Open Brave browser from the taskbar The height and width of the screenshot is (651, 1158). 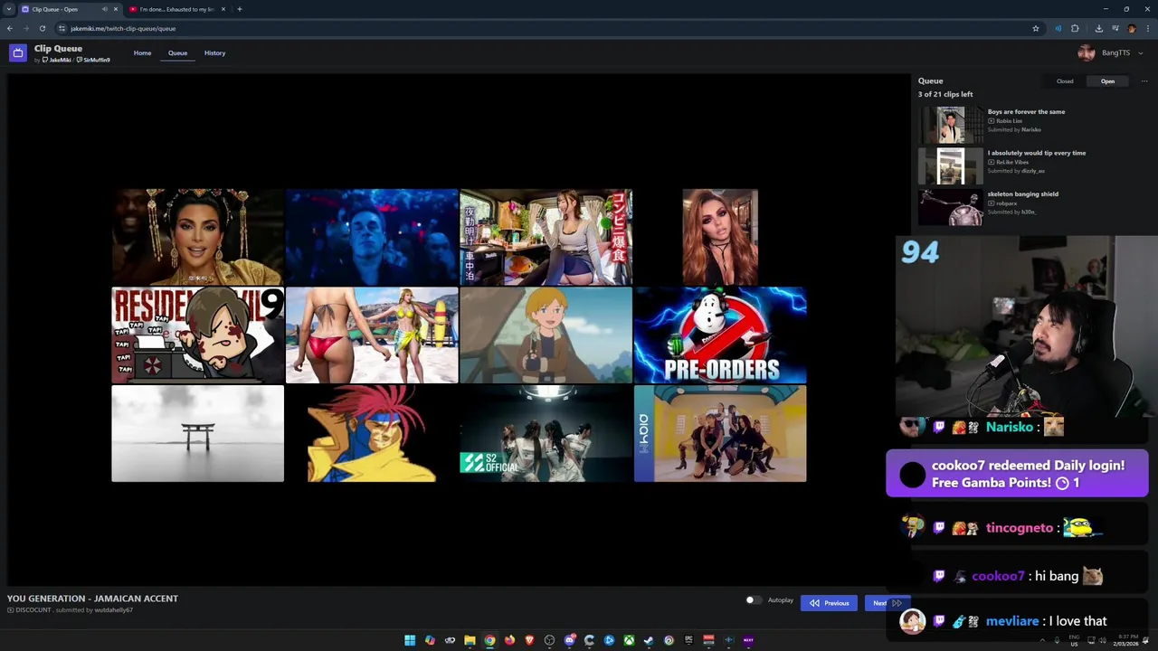tap(529, 640)
